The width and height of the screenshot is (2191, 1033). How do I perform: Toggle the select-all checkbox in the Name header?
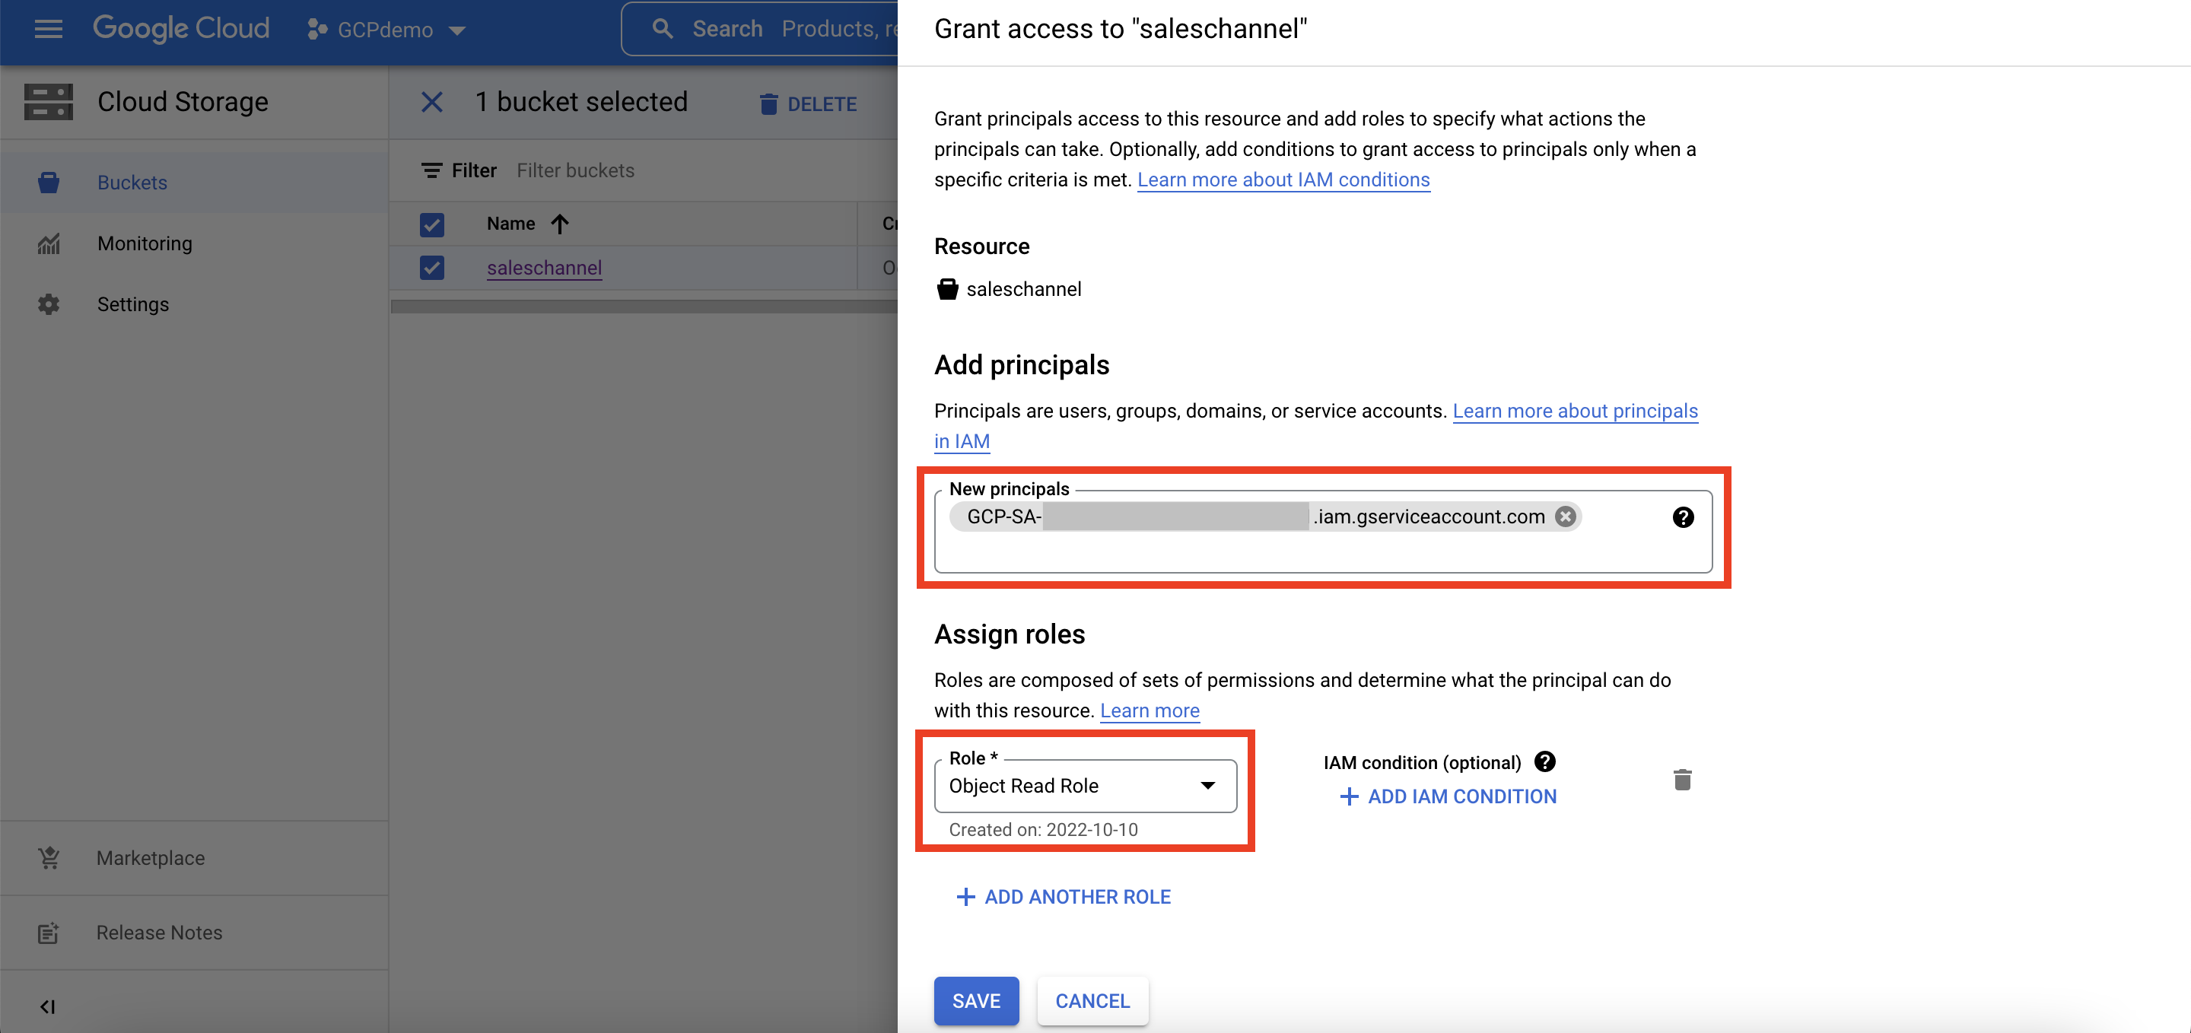click(432, 224)
